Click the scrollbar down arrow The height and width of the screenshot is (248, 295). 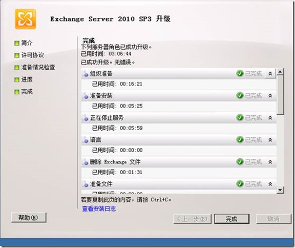tap(280, 190)
